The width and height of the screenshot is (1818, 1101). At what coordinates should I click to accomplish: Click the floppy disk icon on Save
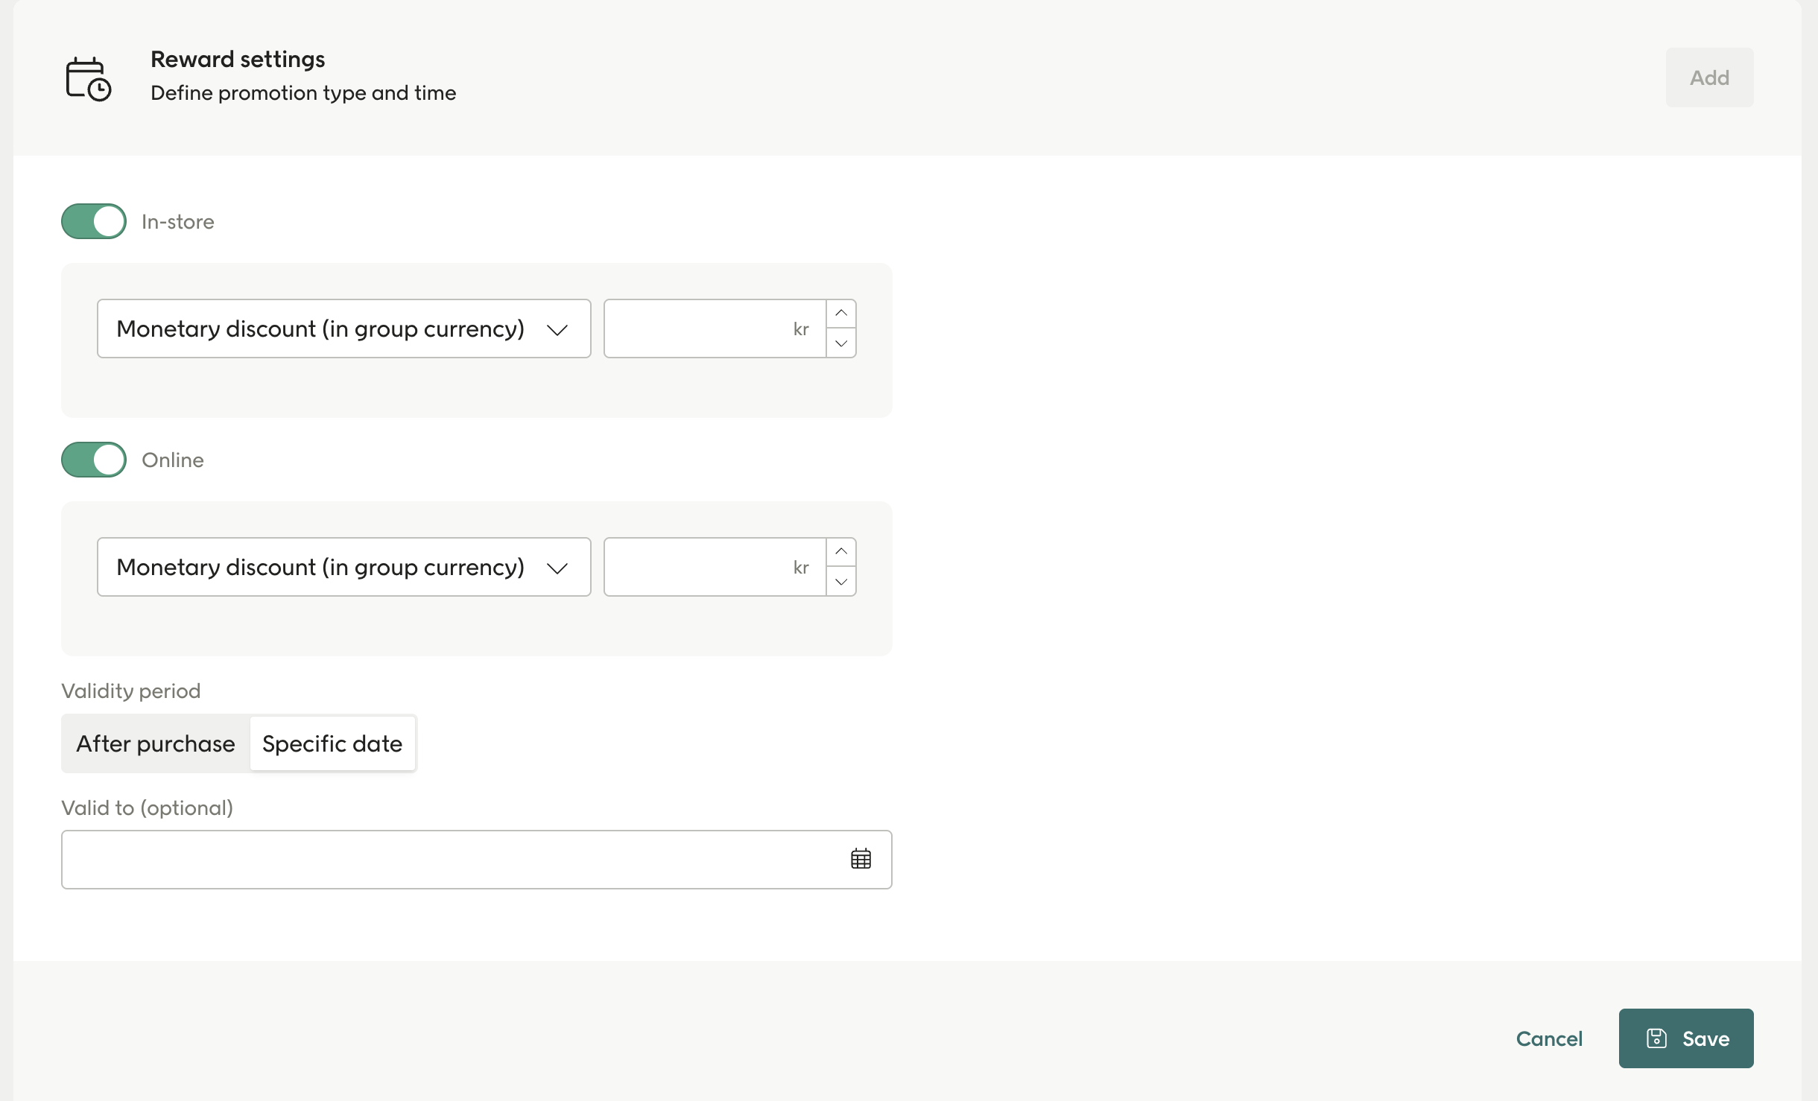pyautogui.click(x=1656, y=1038)
